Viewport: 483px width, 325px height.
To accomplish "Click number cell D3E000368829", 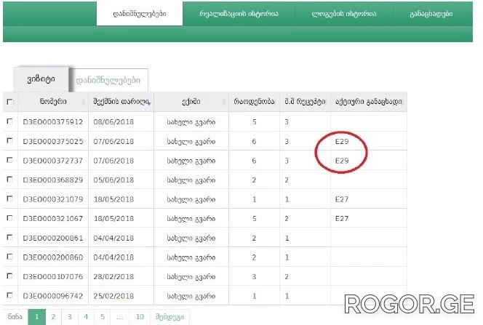I will 53,180.
